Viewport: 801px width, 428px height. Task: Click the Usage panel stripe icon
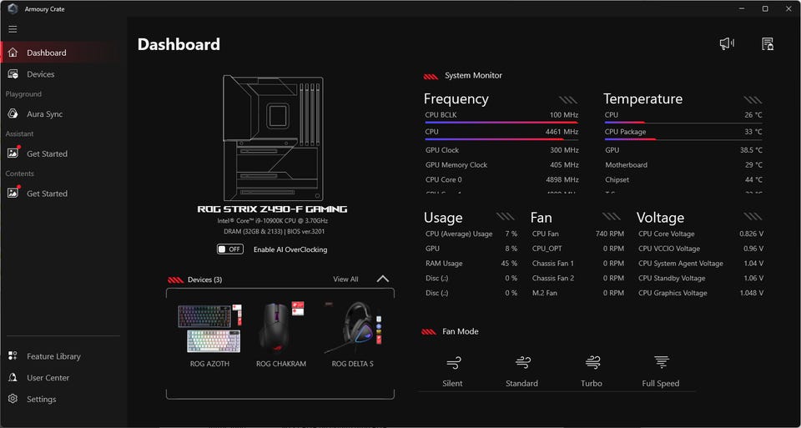tap(506, 217)
